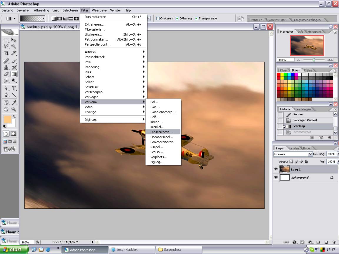
Task: Select the Zoom magnifier tool
Action: (14, 109)
